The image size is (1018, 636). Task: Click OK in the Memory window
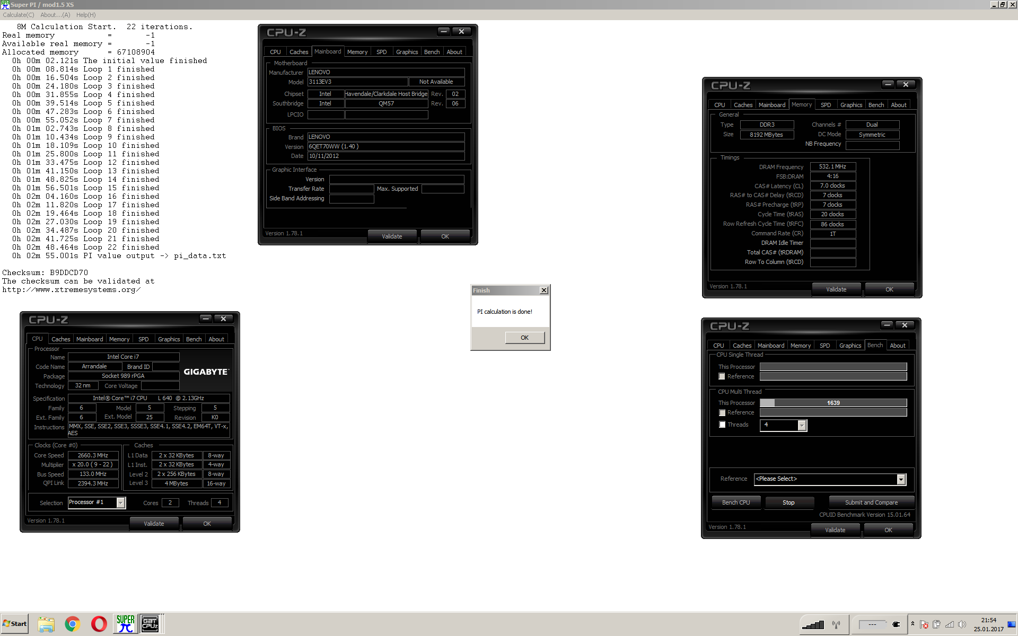pyautogui.click(x=889, y=289)
